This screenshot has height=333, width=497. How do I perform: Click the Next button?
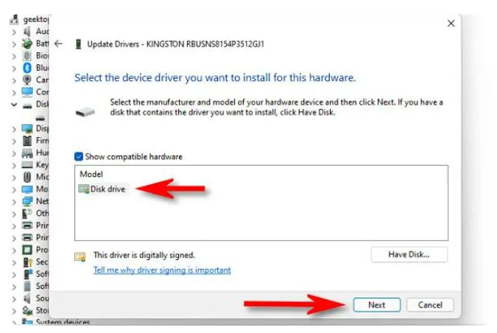click(376, 304)
